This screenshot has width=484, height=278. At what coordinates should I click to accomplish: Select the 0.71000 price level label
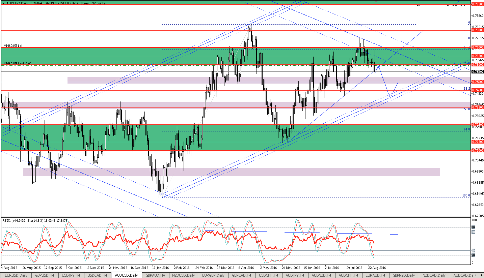(478, 151)
